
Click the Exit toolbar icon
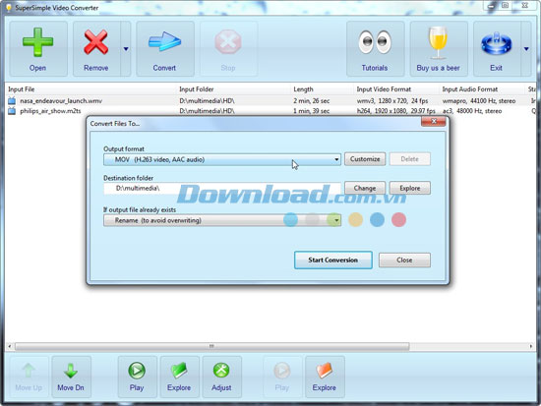coord(497,48)
